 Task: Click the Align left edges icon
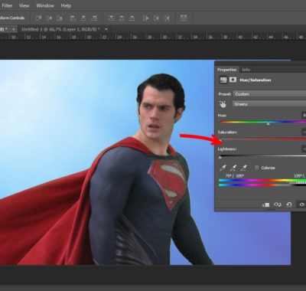[x=73, y=18]
